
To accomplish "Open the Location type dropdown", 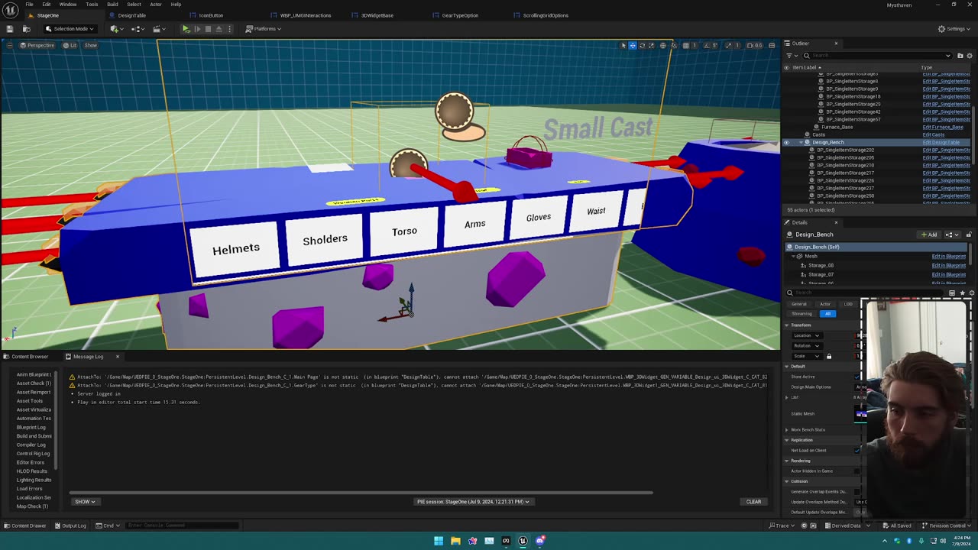I will point(807,335).
